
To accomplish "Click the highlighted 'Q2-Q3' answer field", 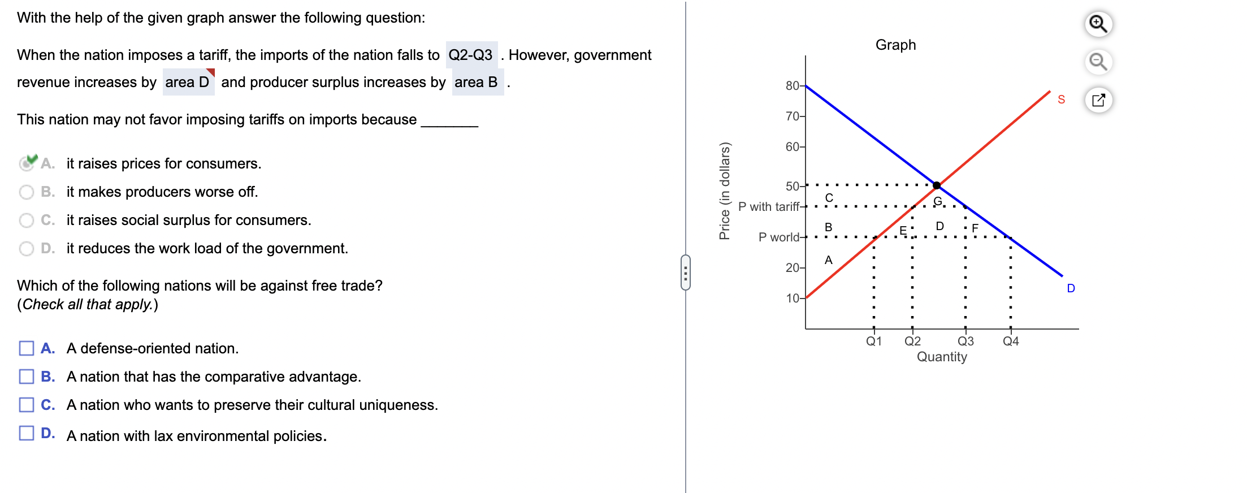I will point(471,55).
